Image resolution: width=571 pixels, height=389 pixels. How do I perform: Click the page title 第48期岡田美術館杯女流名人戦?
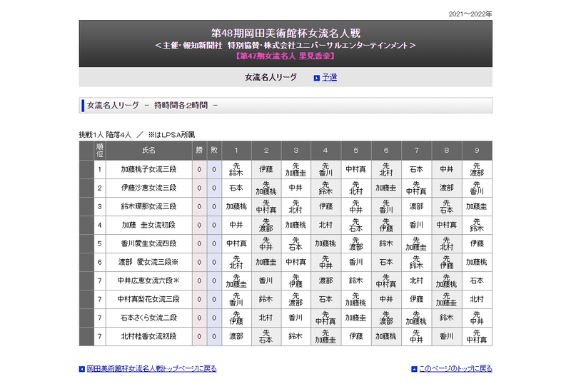285,34
